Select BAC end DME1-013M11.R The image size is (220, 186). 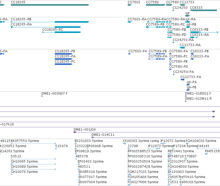tap(198, 99)
